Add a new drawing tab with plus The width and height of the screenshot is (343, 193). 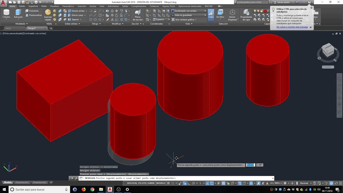click(x=51, y=28)
